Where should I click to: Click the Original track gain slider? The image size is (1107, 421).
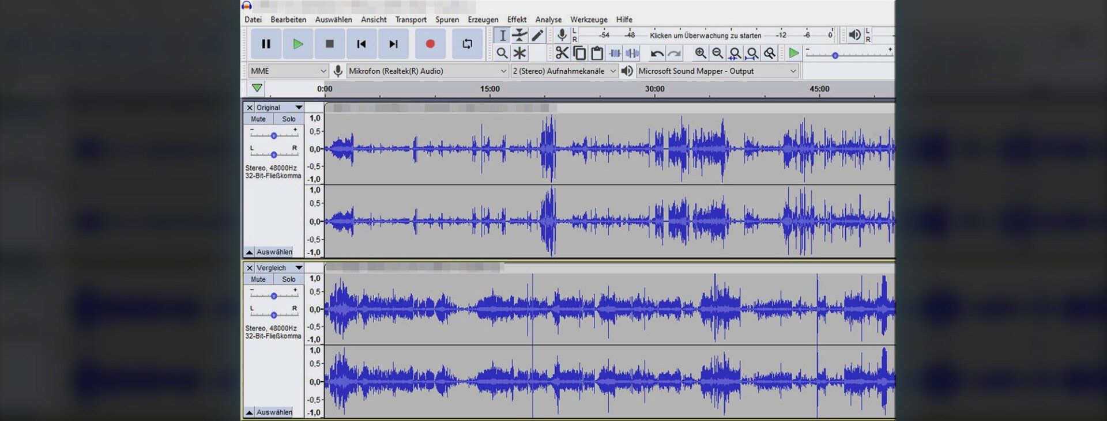[x=274, y=135]
